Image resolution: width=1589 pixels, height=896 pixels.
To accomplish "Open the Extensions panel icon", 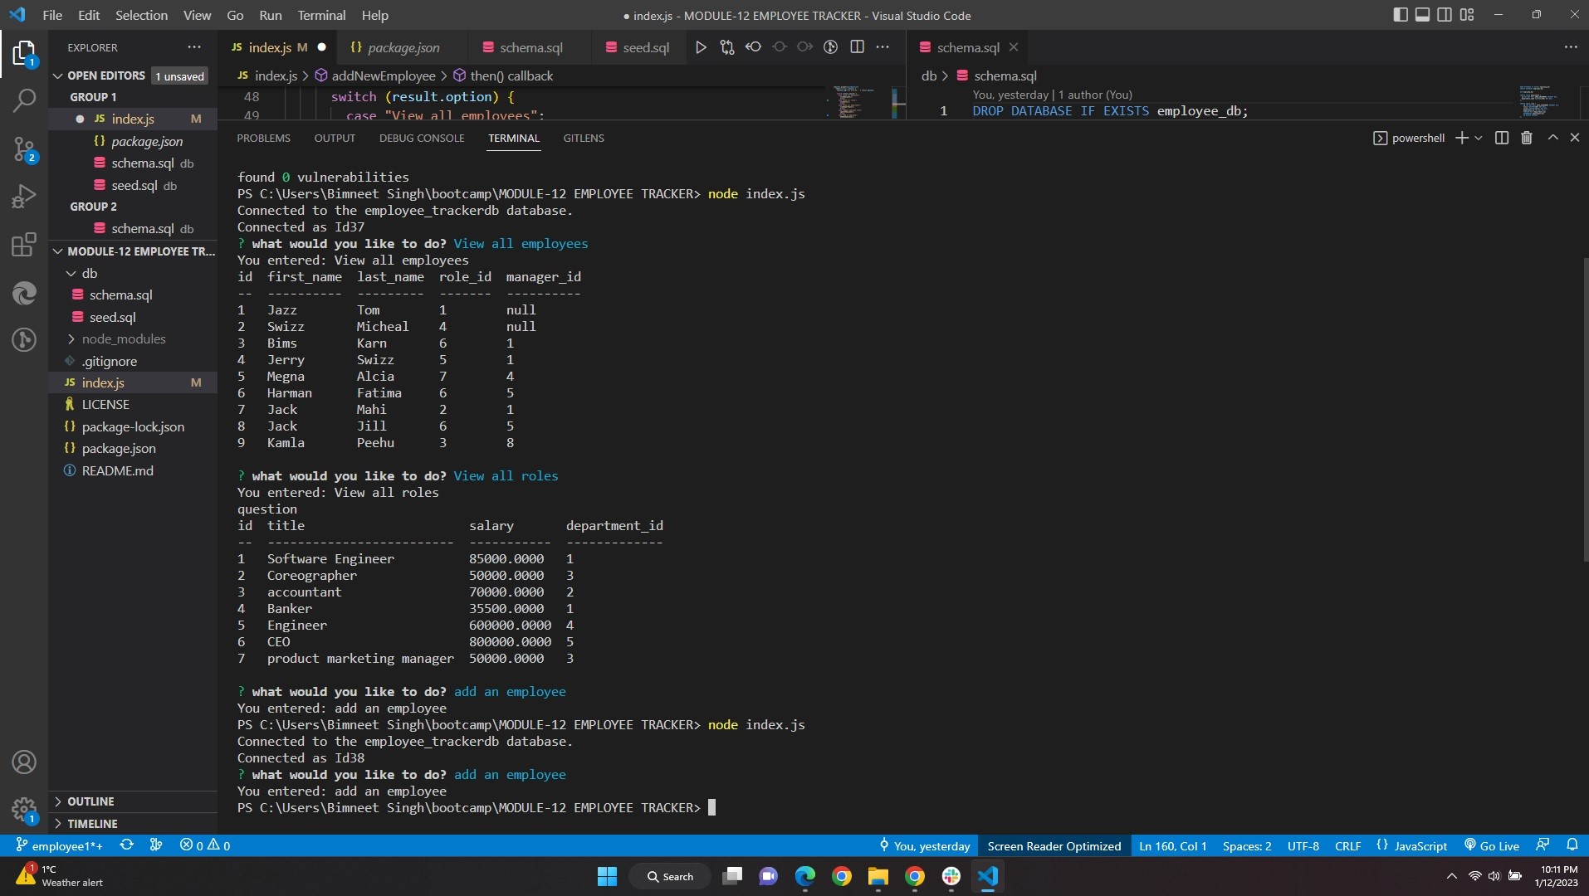I will [24, 244].
